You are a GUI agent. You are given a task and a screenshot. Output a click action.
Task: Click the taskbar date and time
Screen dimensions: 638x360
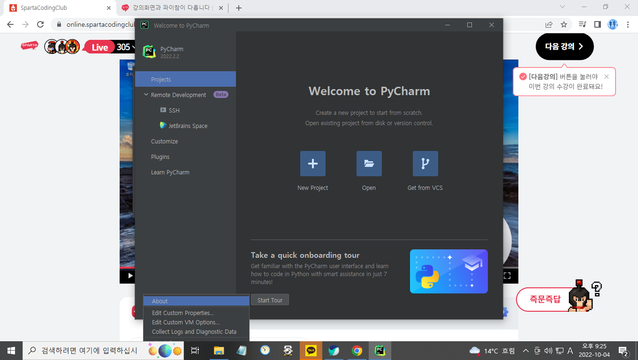(x=594, y=351)
